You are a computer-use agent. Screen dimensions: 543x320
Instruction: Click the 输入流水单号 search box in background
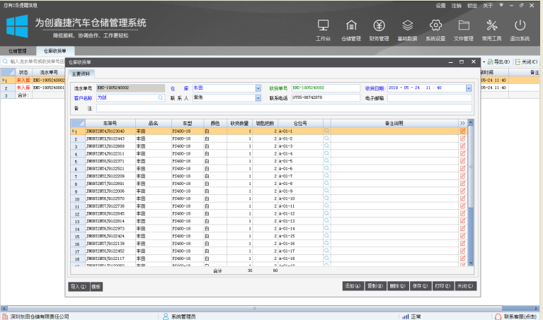(33, 61)
